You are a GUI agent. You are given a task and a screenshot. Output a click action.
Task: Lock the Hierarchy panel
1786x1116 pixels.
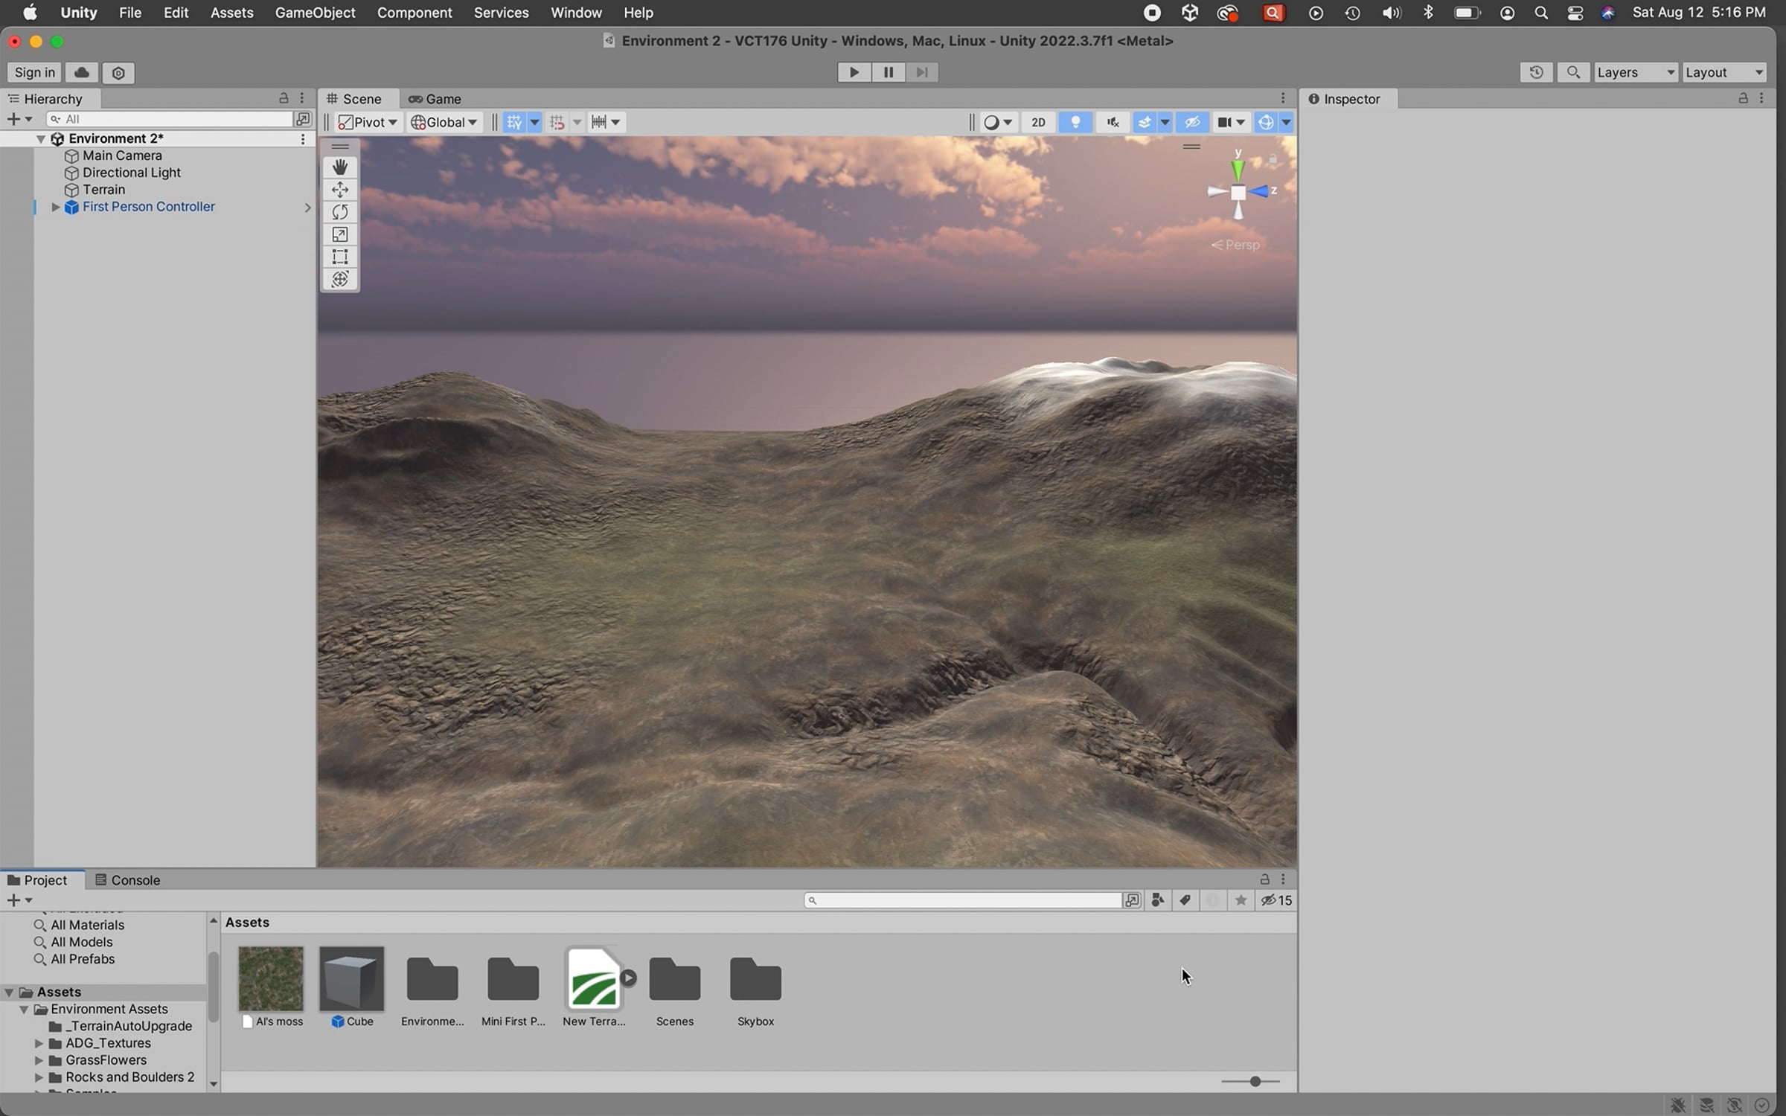click(x=284, y=98)
